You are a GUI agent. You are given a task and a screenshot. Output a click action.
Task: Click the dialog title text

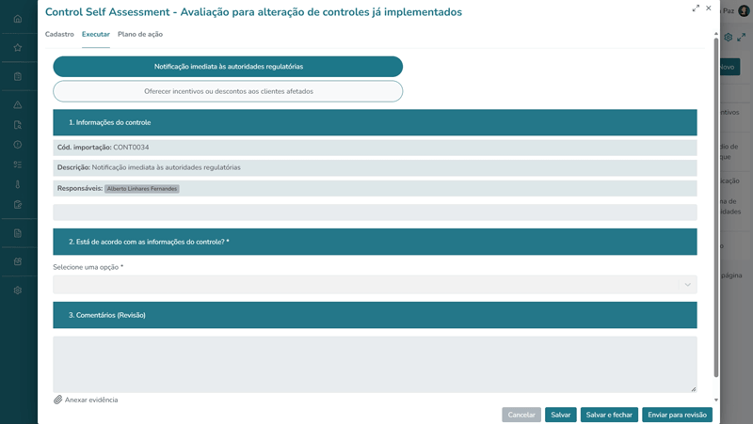253,12
